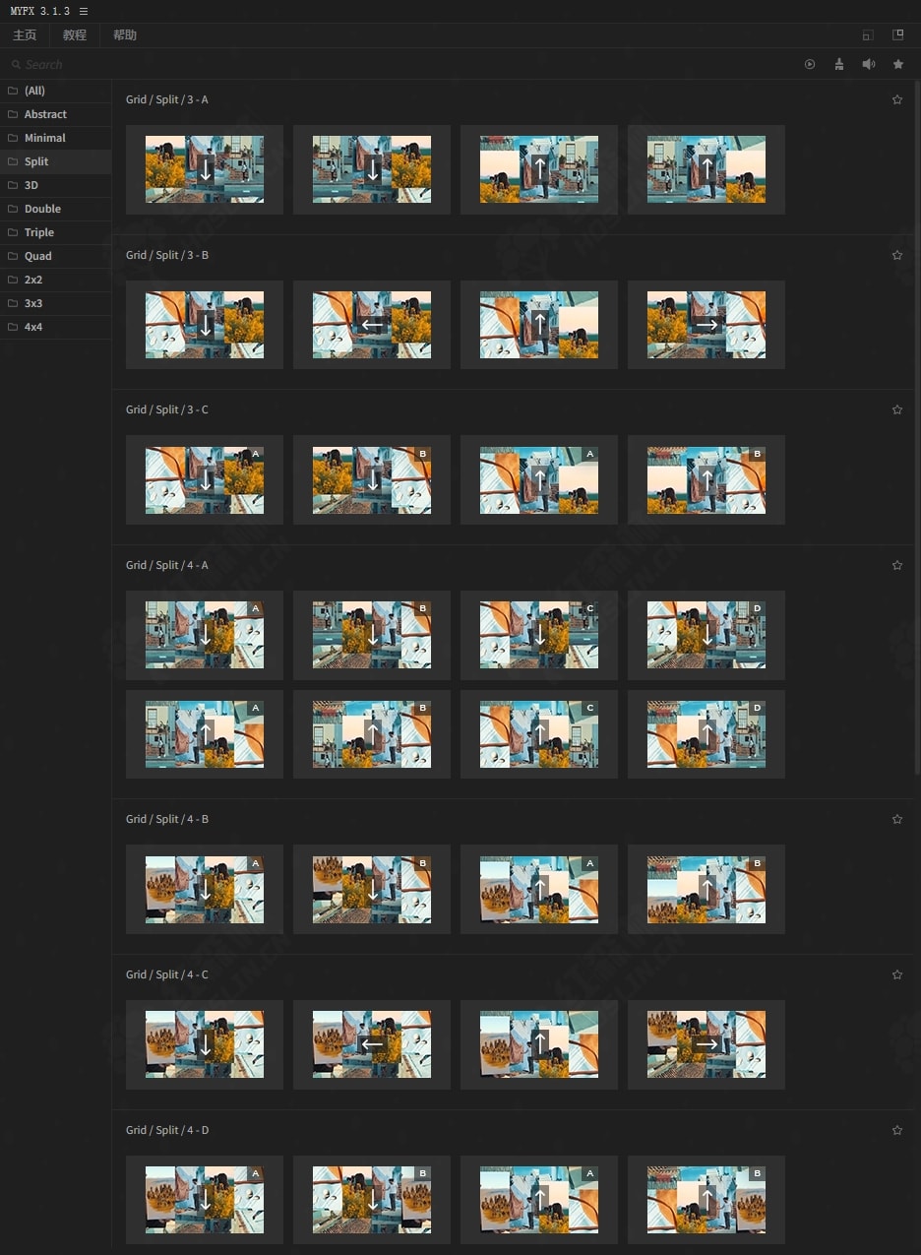Viewport: 921px width, 1255px height.
Task: Select 4 - A preset C with down arrow
Action: [x=539, y=635]
